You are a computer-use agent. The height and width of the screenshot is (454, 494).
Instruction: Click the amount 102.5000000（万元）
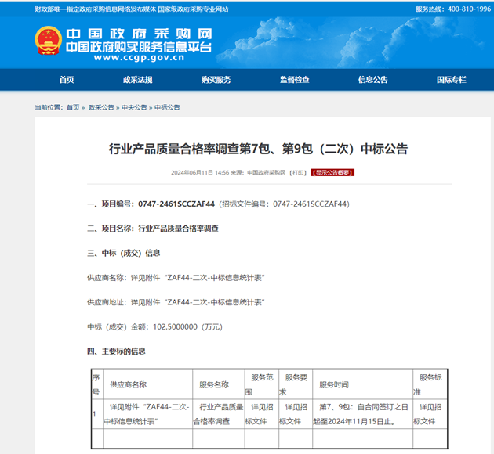[187, 327]
